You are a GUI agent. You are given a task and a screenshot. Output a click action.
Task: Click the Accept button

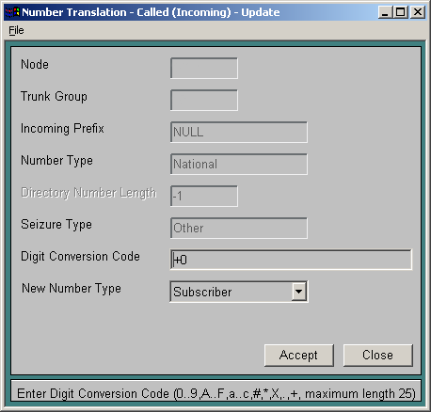point(299,355)
